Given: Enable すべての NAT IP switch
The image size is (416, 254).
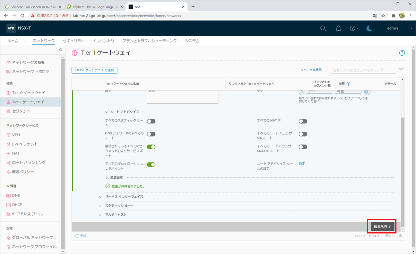Looking at the screenshot, I should [303, 121].
